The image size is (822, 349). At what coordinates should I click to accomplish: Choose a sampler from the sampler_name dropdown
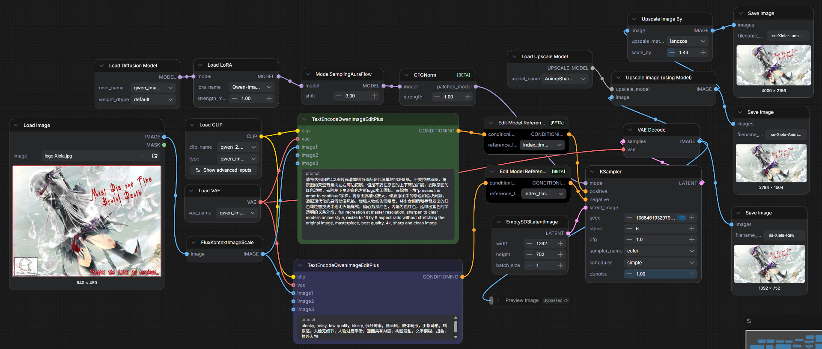[660, 251]
